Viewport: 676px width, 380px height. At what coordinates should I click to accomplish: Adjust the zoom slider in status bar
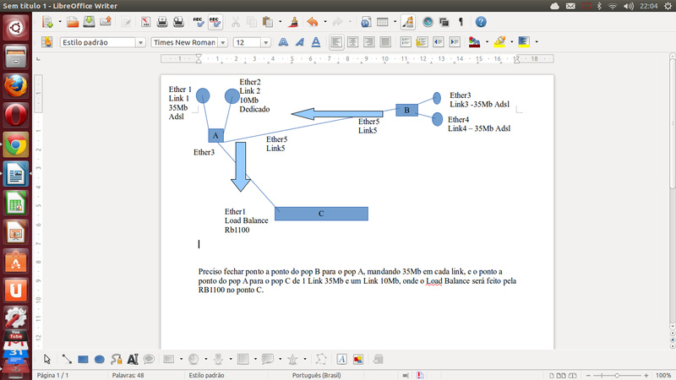[x=617, y=374]
